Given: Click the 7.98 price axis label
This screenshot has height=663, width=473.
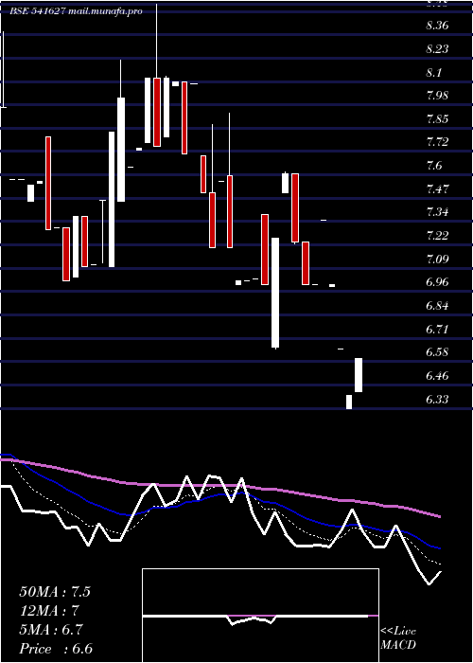Looking at the screenshot, I should 437,96.
